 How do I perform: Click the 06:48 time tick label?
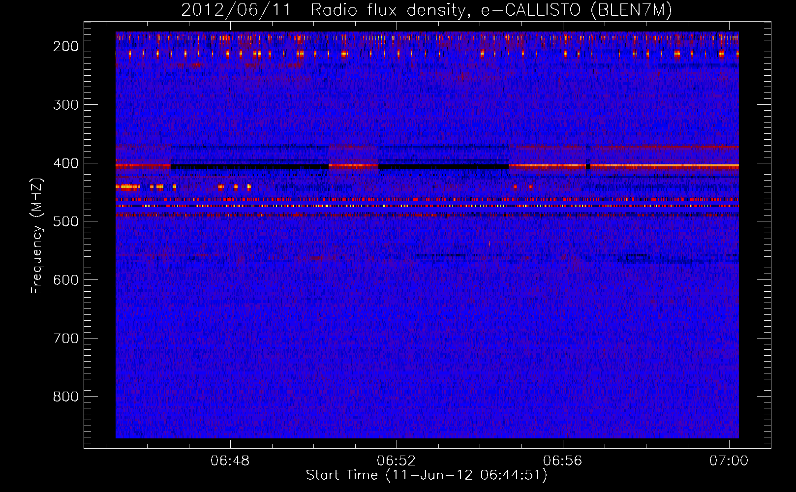point(230,461)
